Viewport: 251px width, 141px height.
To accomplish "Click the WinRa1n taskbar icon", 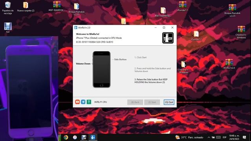I will 93,137.
